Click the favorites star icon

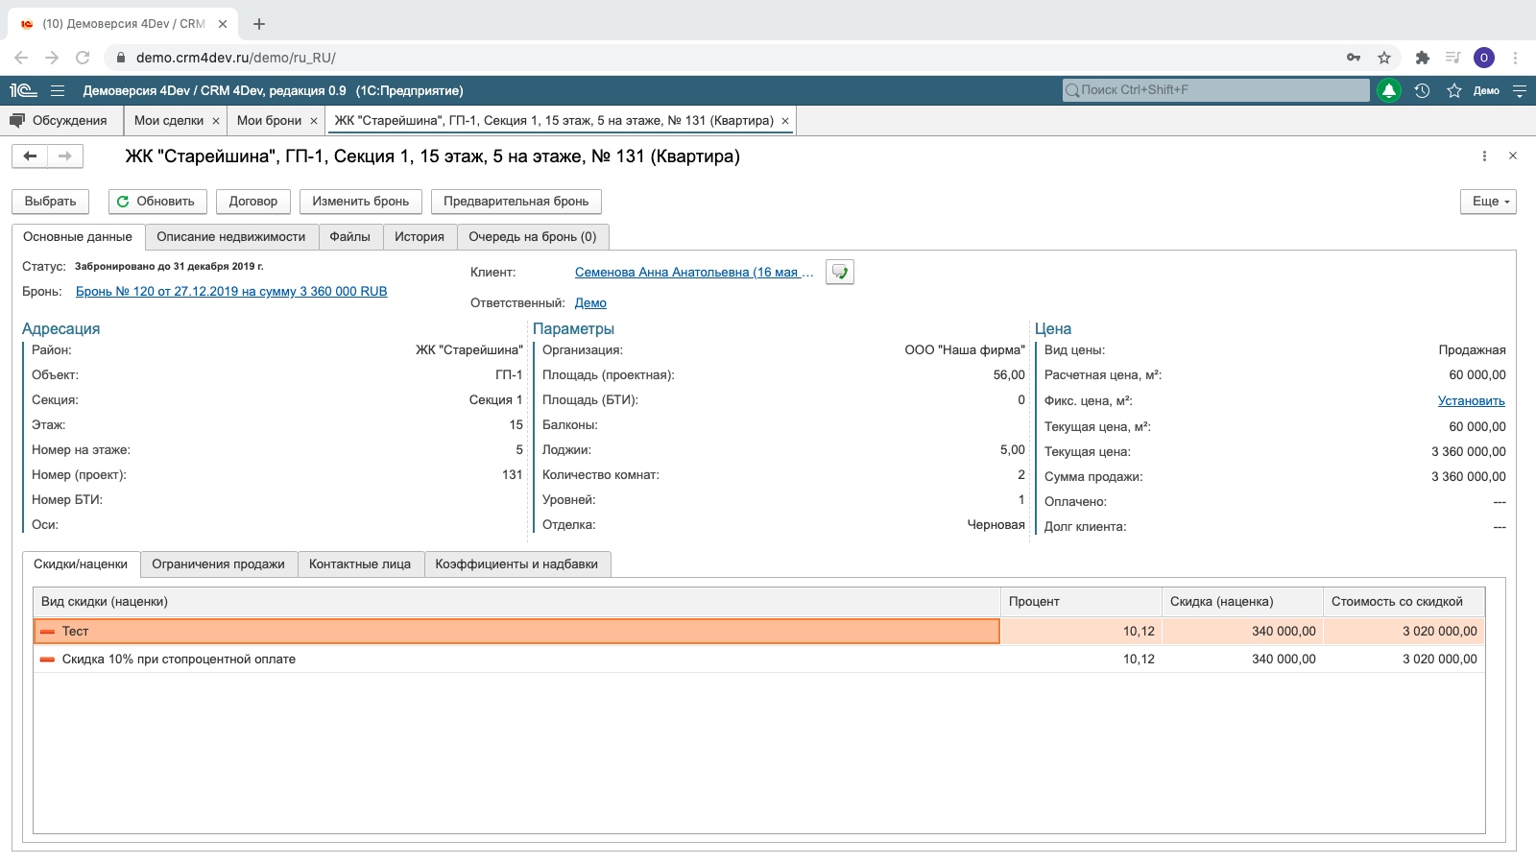coord(1452,91)
